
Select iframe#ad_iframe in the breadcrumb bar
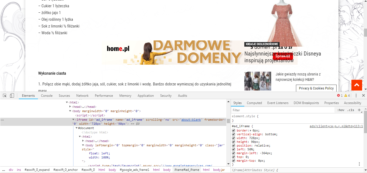[x=187, y=170]
